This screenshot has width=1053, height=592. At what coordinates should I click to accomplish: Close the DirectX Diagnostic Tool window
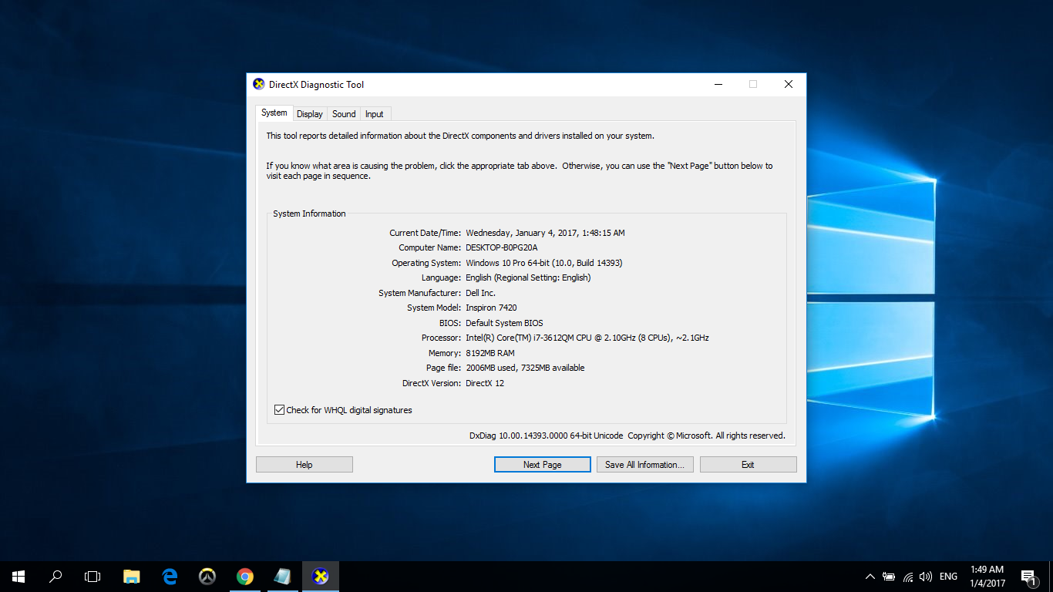pyautogui.click(x=789, y=84)
